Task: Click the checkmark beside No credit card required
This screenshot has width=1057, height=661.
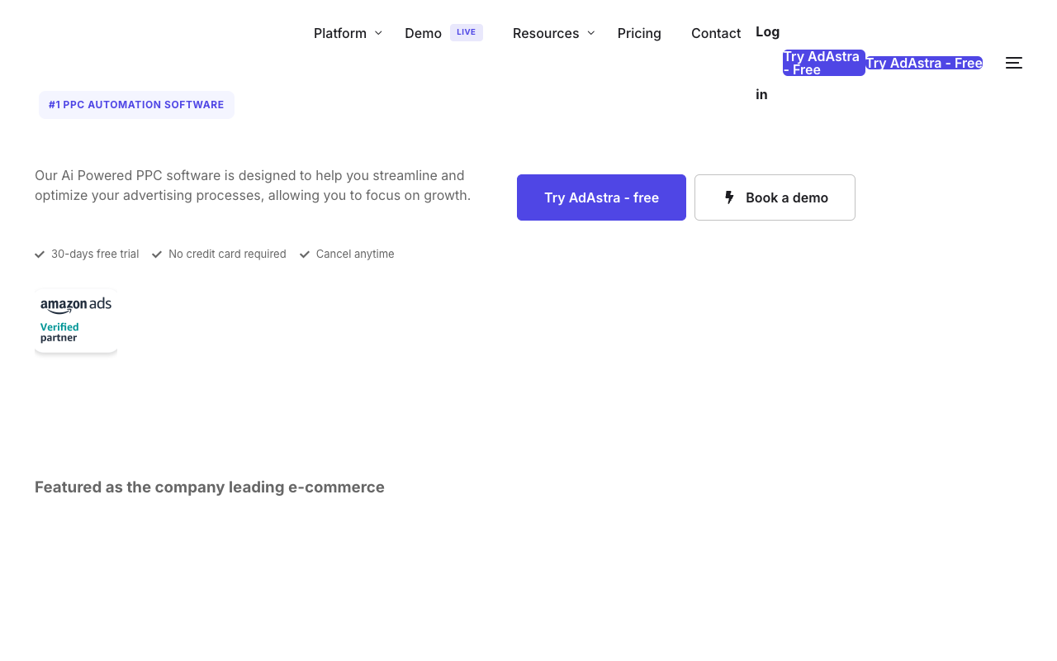Action: (157, 254)
